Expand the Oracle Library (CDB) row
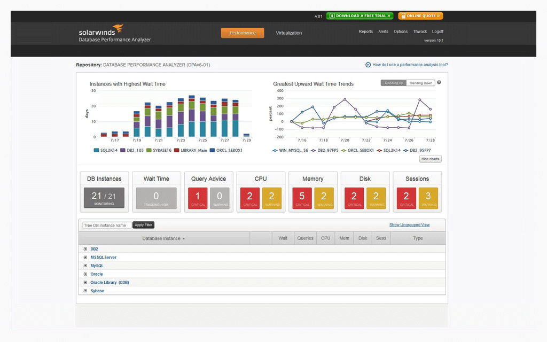Screen dimensions: 547x342 85,282
